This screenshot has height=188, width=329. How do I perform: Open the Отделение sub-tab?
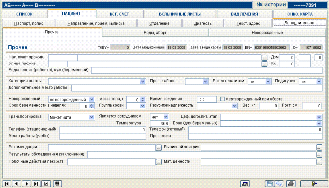(160, 23)
